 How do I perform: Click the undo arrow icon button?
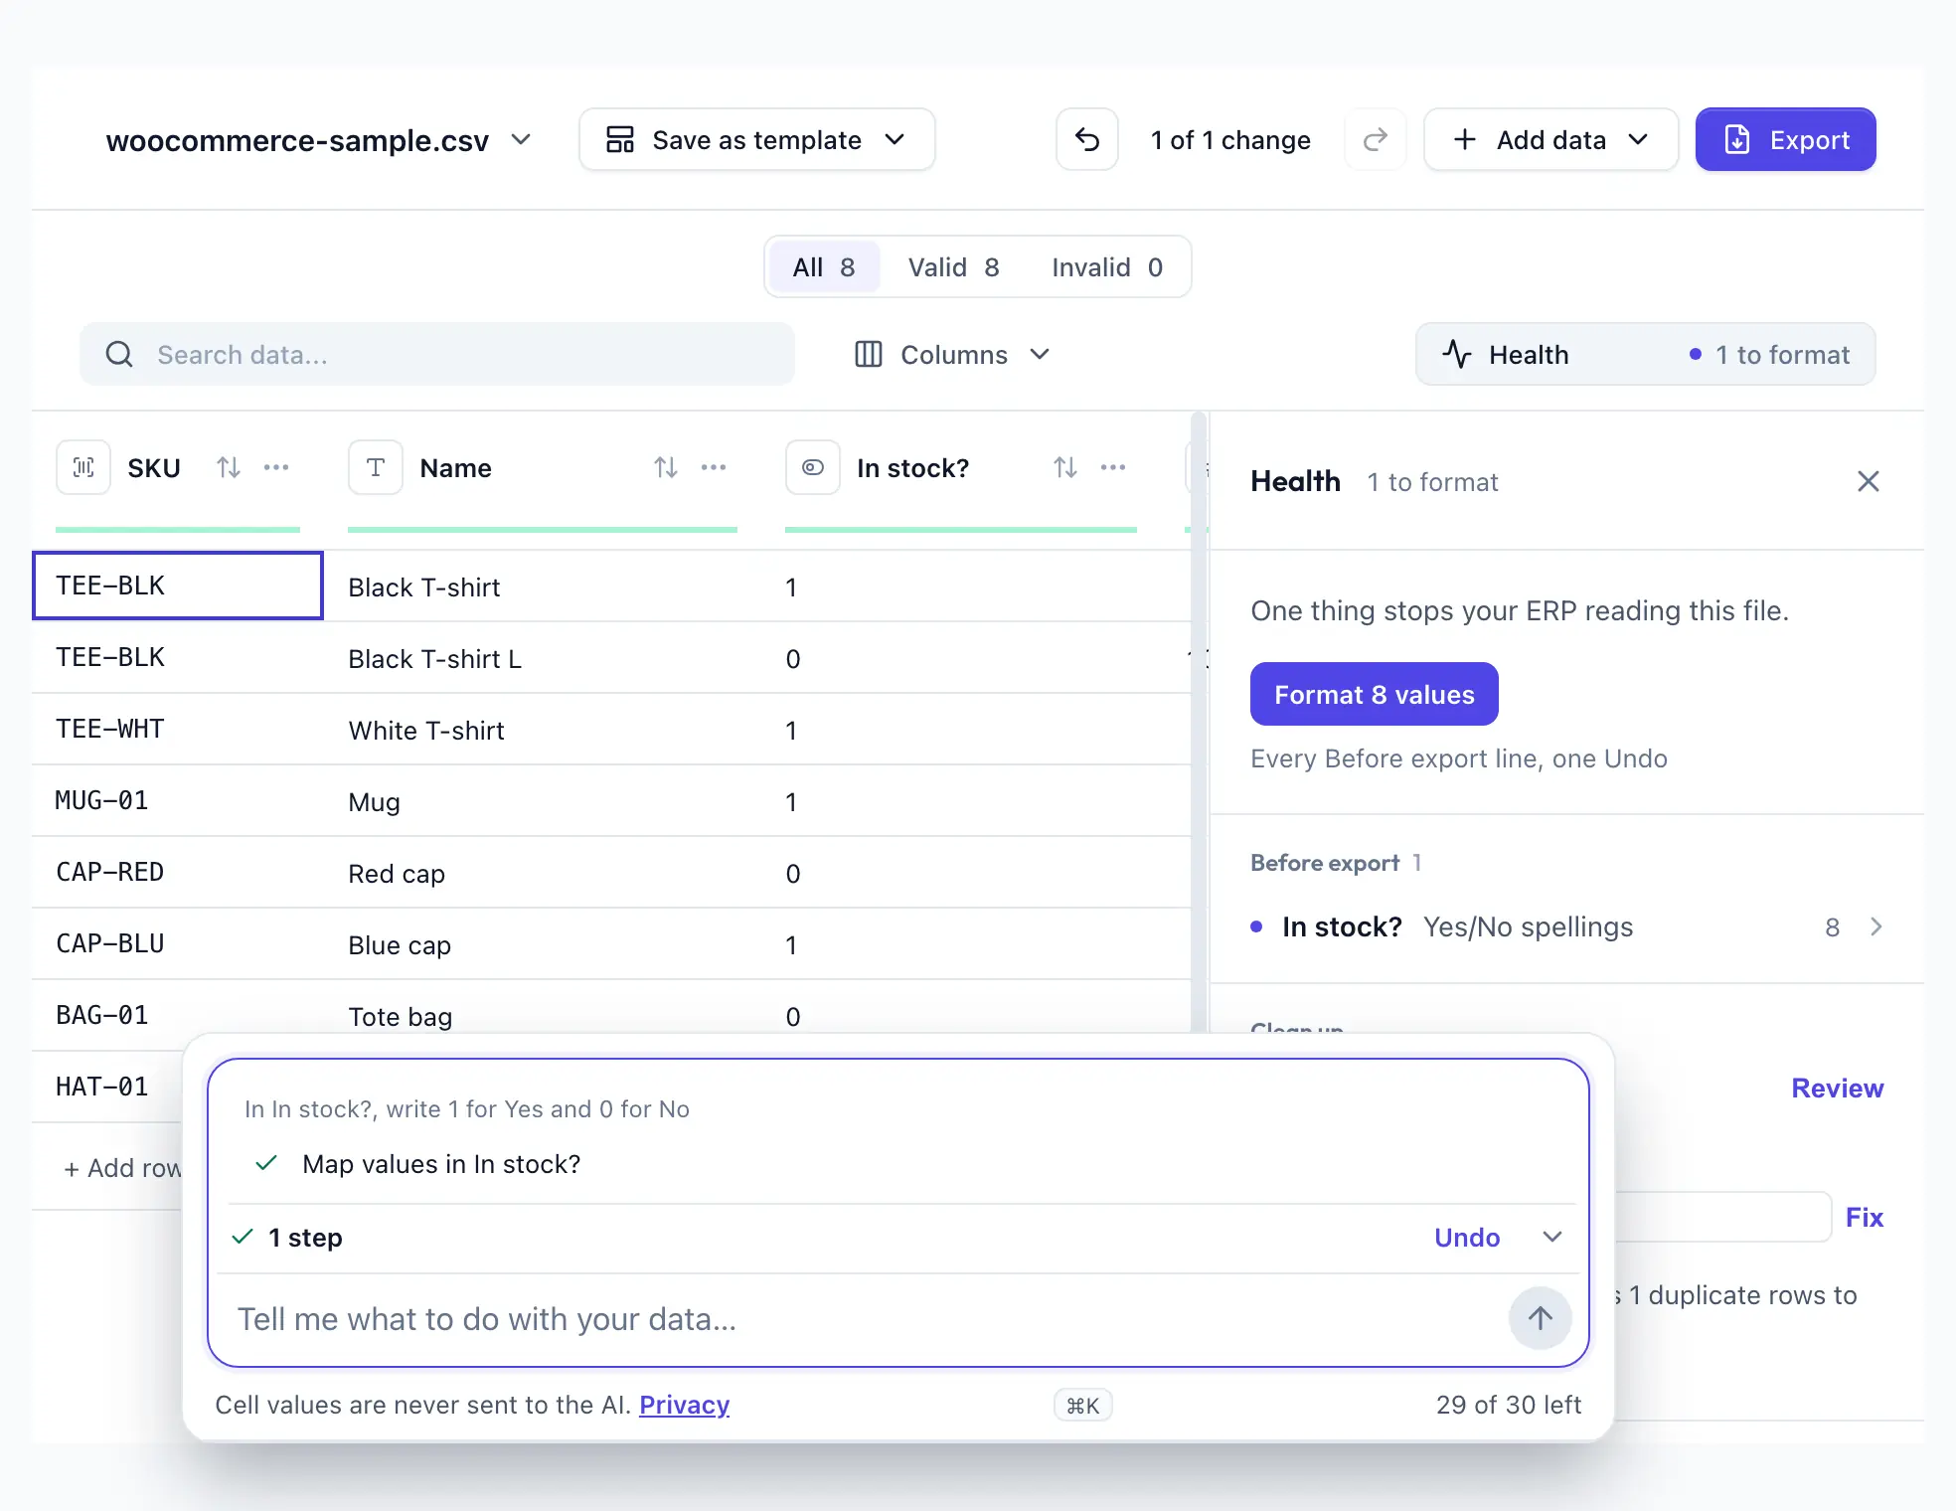tap(1087, 140)
